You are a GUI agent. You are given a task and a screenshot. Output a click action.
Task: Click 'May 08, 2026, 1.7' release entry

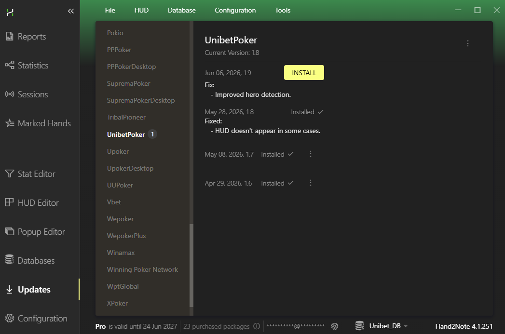[229, 154]
